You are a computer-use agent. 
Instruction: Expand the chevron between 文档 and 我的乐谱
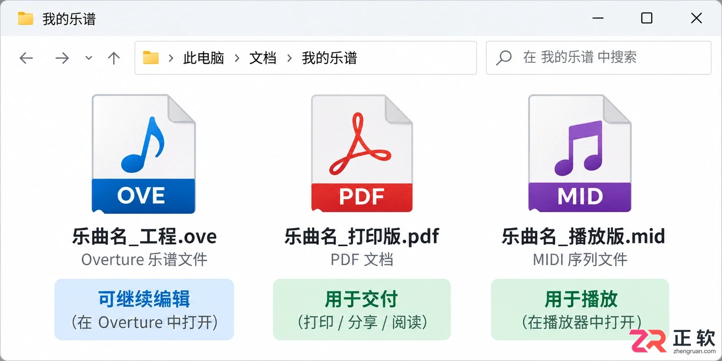coord(289,58)
